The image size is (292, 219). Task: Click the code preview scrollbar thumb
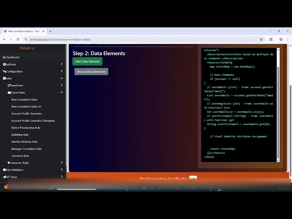pos(278,113)
